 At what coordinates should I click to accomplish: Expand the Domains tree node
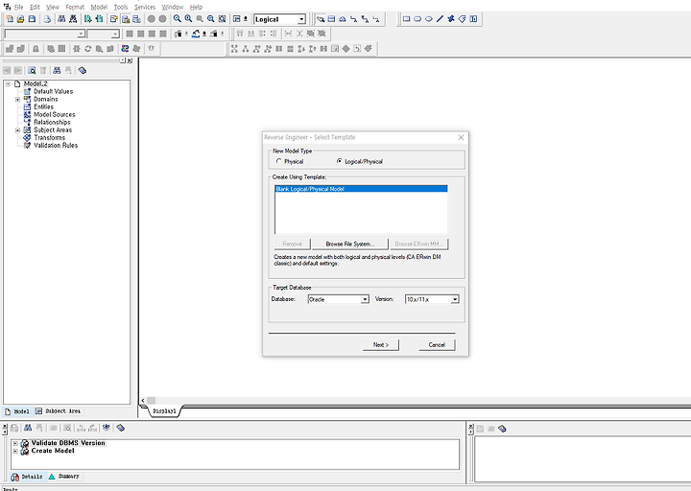pos(17,100)
